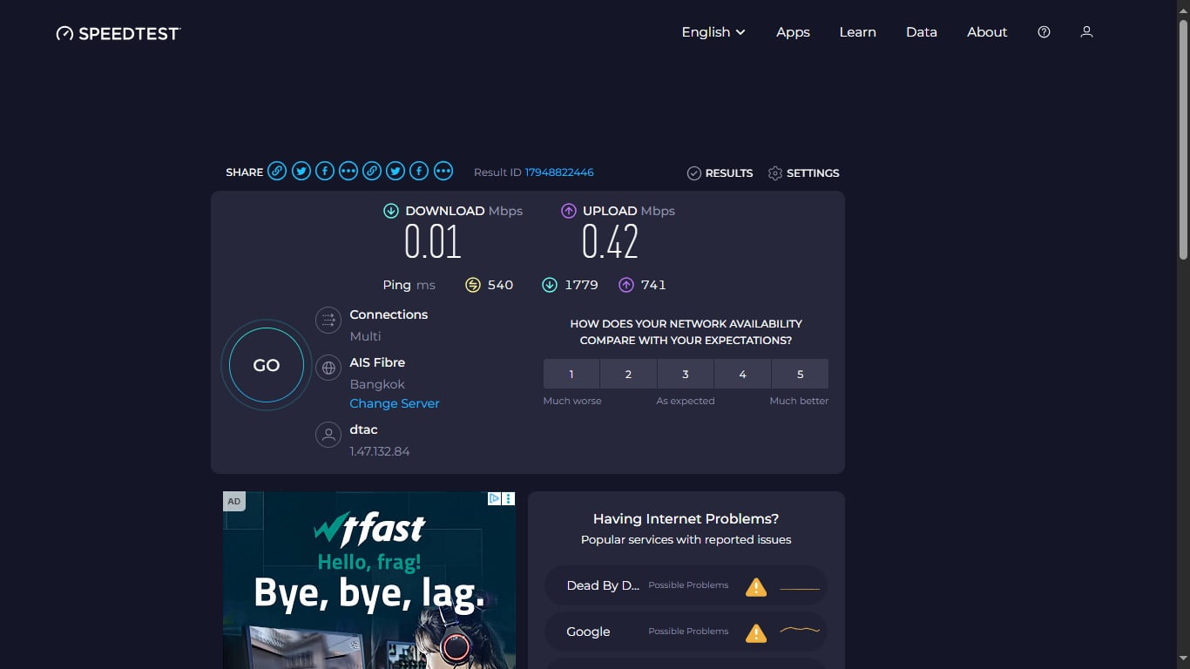Open the SETTINGS page
This screenshot has width=1190, height=669.
[803, 173]
